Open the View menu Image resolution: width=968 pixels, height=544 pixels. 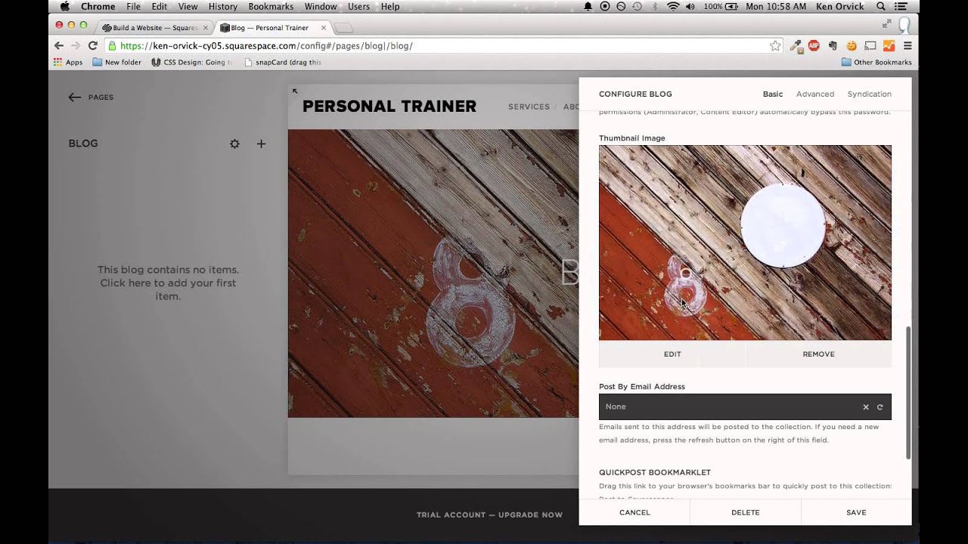(x=188, y=6)
